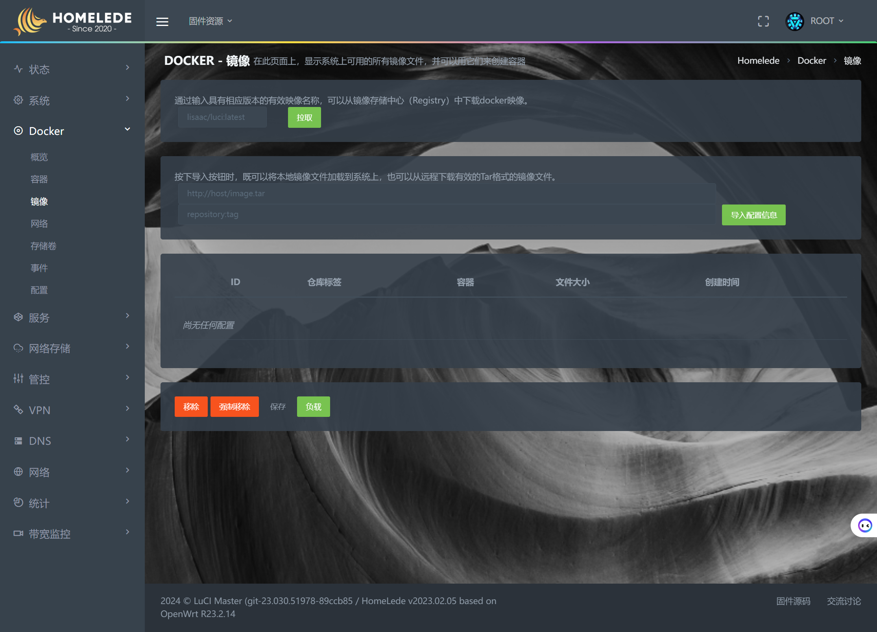The width and height of the screenshot is (877, 632).
Task: Expand the 网络 menu chevron
Action: point(127,470)
